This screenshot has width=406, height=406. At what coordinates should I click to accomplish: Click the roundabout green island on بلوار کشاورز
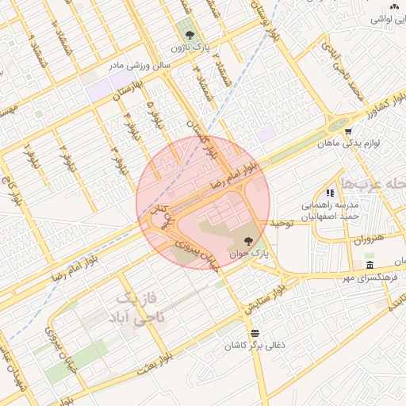339,124
